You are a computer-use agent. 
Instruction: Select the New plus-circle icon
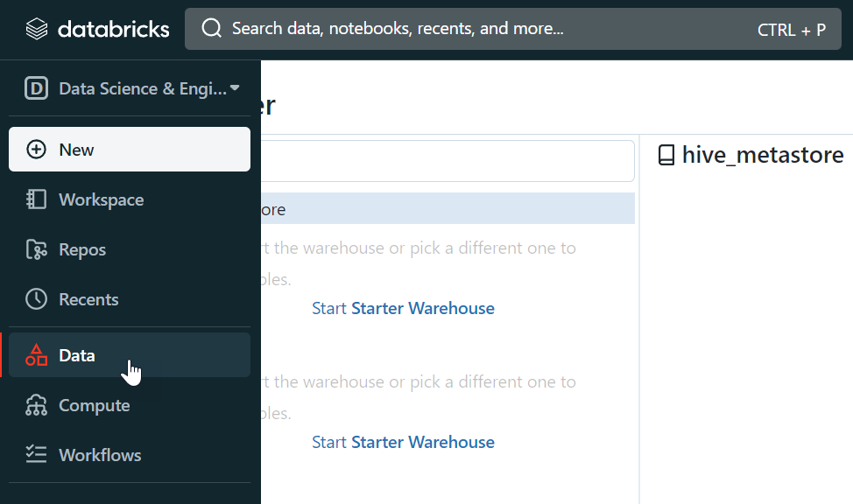point(35,149)
